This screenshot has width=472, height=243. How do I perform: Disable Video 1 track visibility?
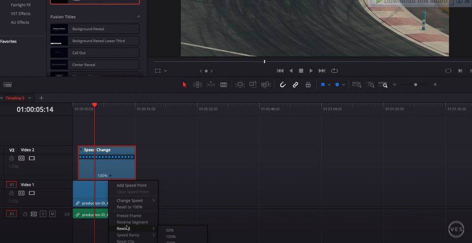tap(32, 193)
